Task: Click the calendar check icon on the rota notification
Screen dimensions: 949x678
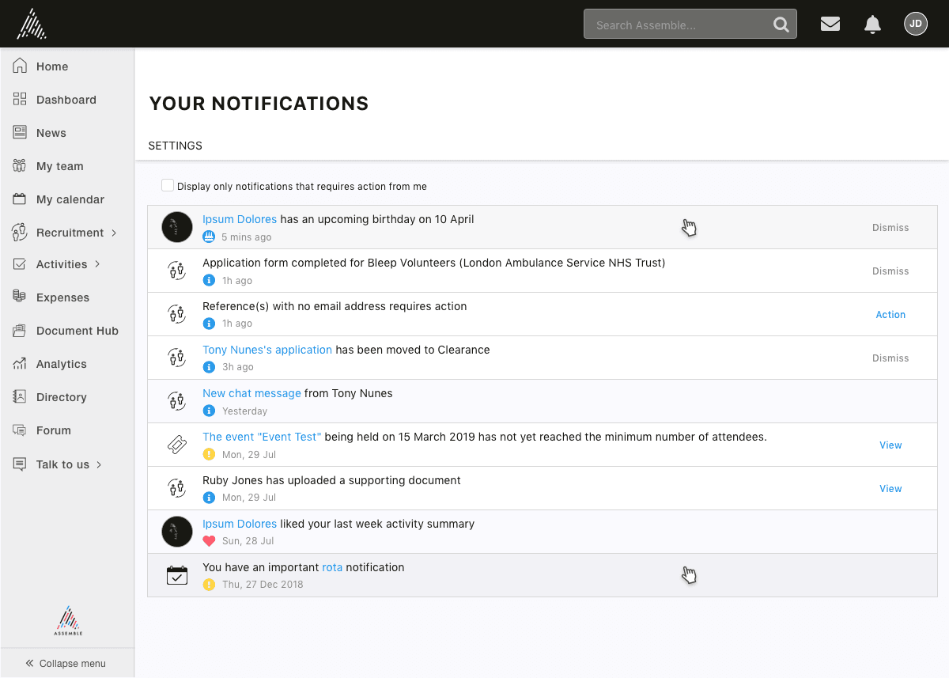Action: (x=177, y=575)
